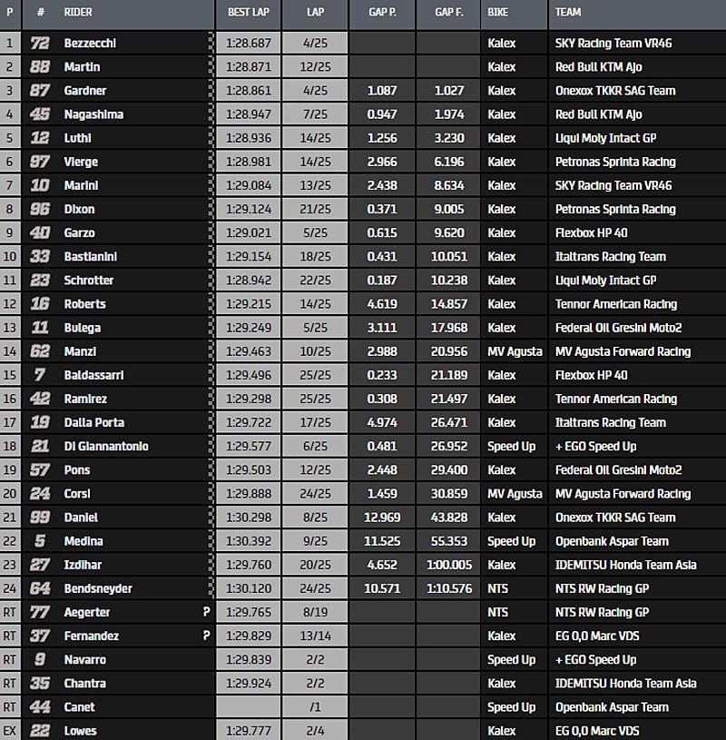Click the GAP F. column header
This screenshot has height=740, width=726.
[449, 13]
